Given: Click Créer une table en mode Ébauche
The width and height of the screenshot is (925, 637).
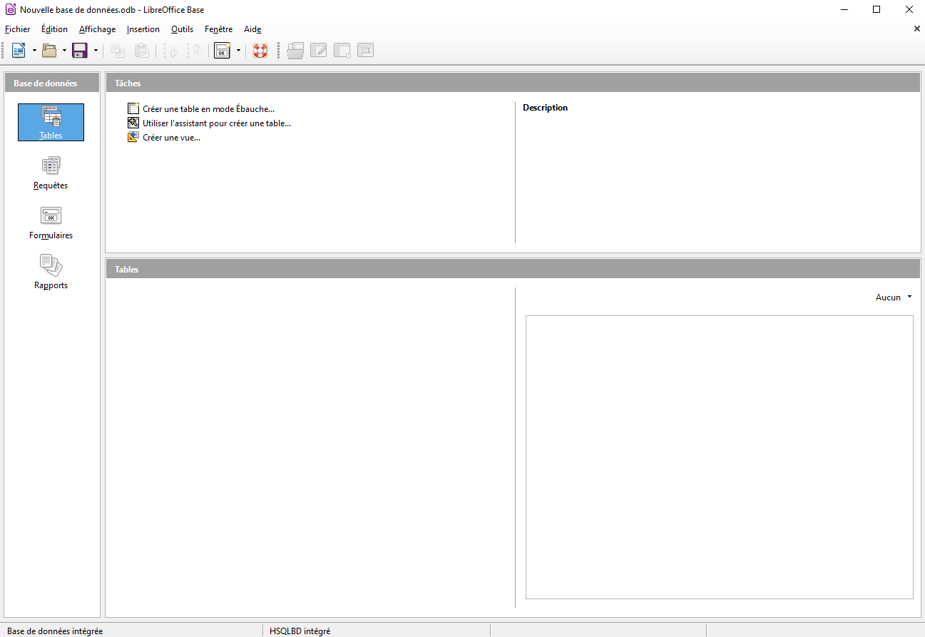Looking at the screenshot, I should pyautogui.click(x=208, y=109).
